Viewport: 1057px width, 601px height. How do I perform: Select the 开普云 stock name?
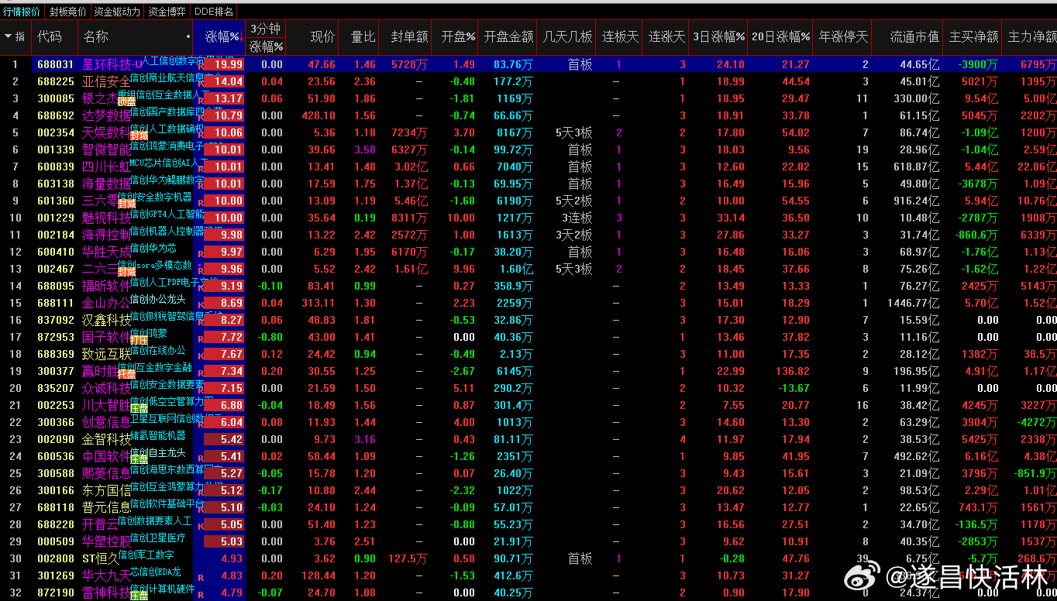[x=101, y=524]
